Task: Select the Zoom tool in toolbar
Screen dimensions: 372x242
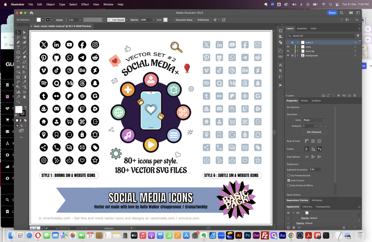Action: point(18,102)
